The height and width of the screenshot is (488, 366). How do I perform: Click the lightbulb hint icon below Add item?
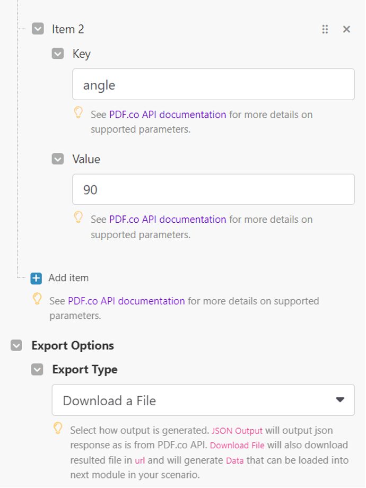[37, 299]
